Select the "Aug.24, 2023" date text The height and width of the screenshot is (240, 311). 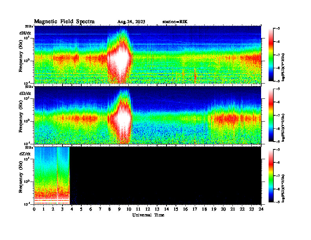click(x=131, y=22)
